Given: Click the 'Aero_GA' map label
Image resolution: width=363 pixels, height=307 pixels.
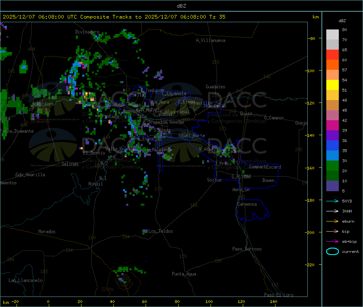Looking at the screenshot, I should click(241, 190).
